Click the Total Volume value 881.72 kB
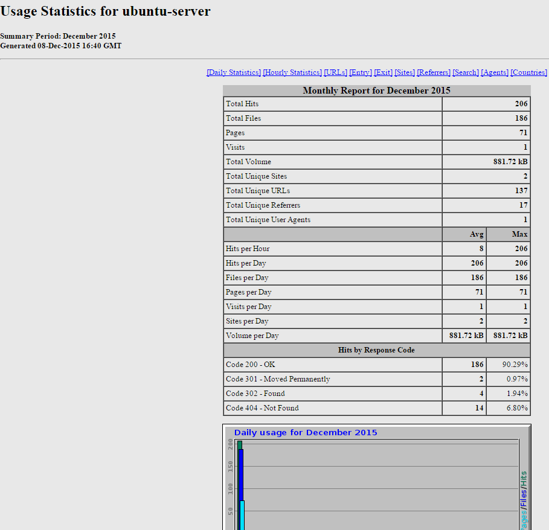Viewport: 549px width, 530px height. pos(510,162)
